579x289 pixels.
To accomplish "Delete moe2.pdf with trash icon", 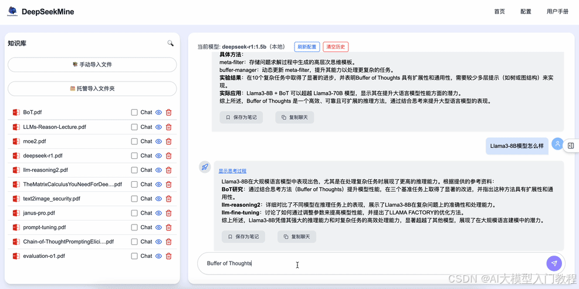I will coord(168,141).
